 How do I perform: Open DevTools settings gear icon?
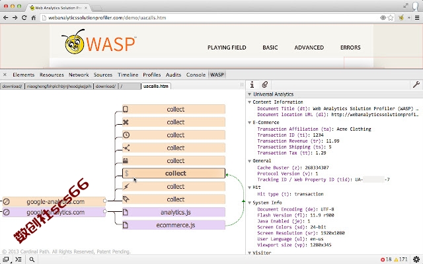[x=416, y=259]
